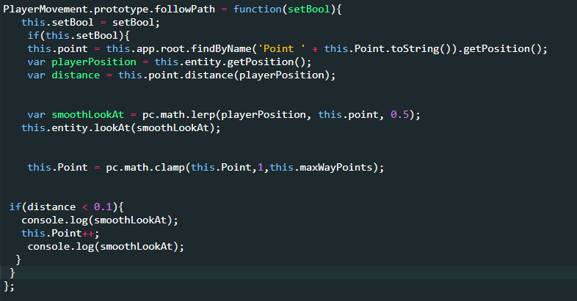Click 'pc.math.clamp' function call

click(x=145, y=168)
